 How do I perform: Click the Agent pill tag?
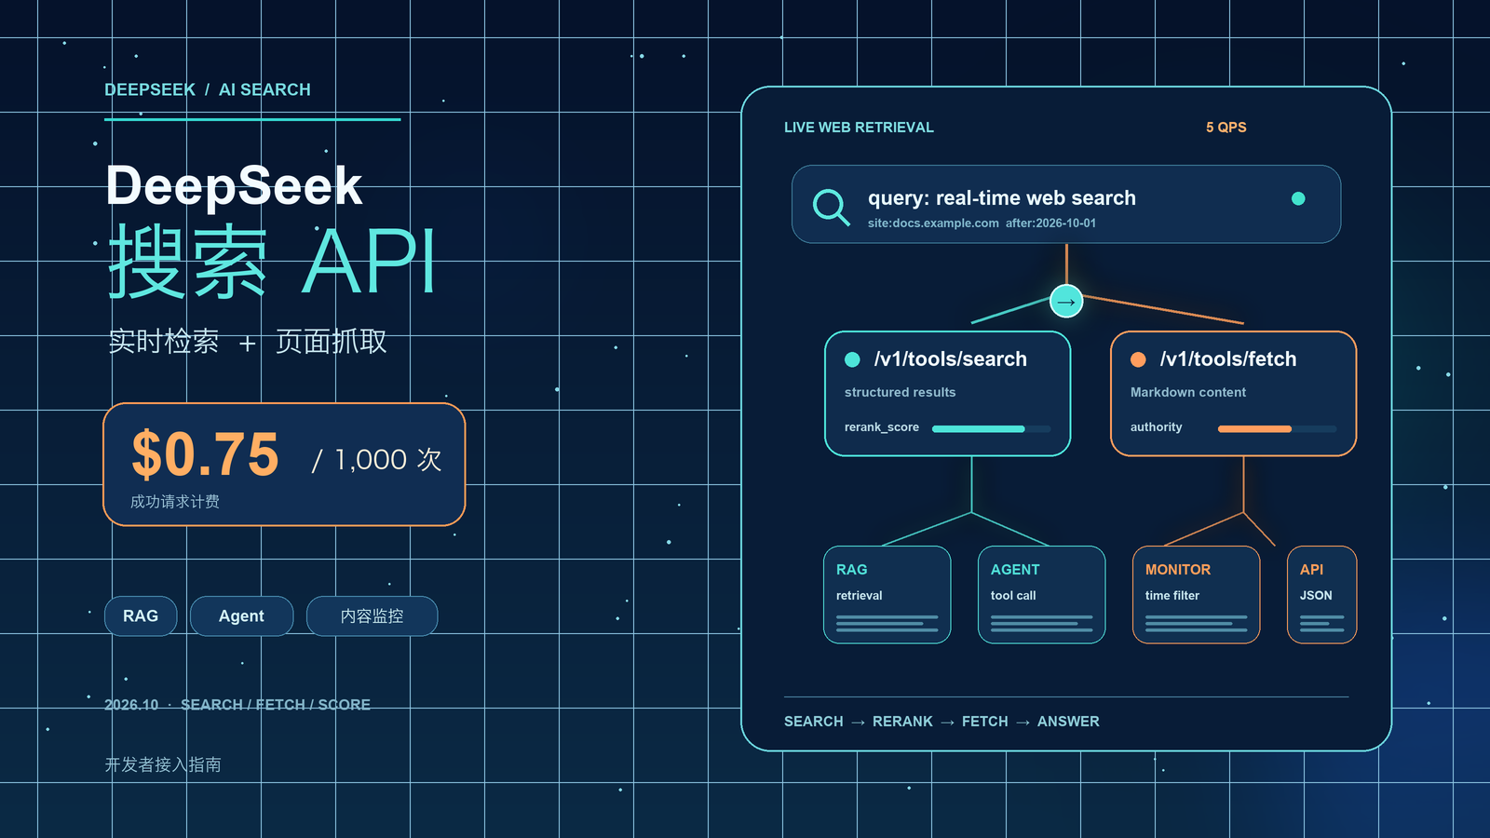coord(241,616)
